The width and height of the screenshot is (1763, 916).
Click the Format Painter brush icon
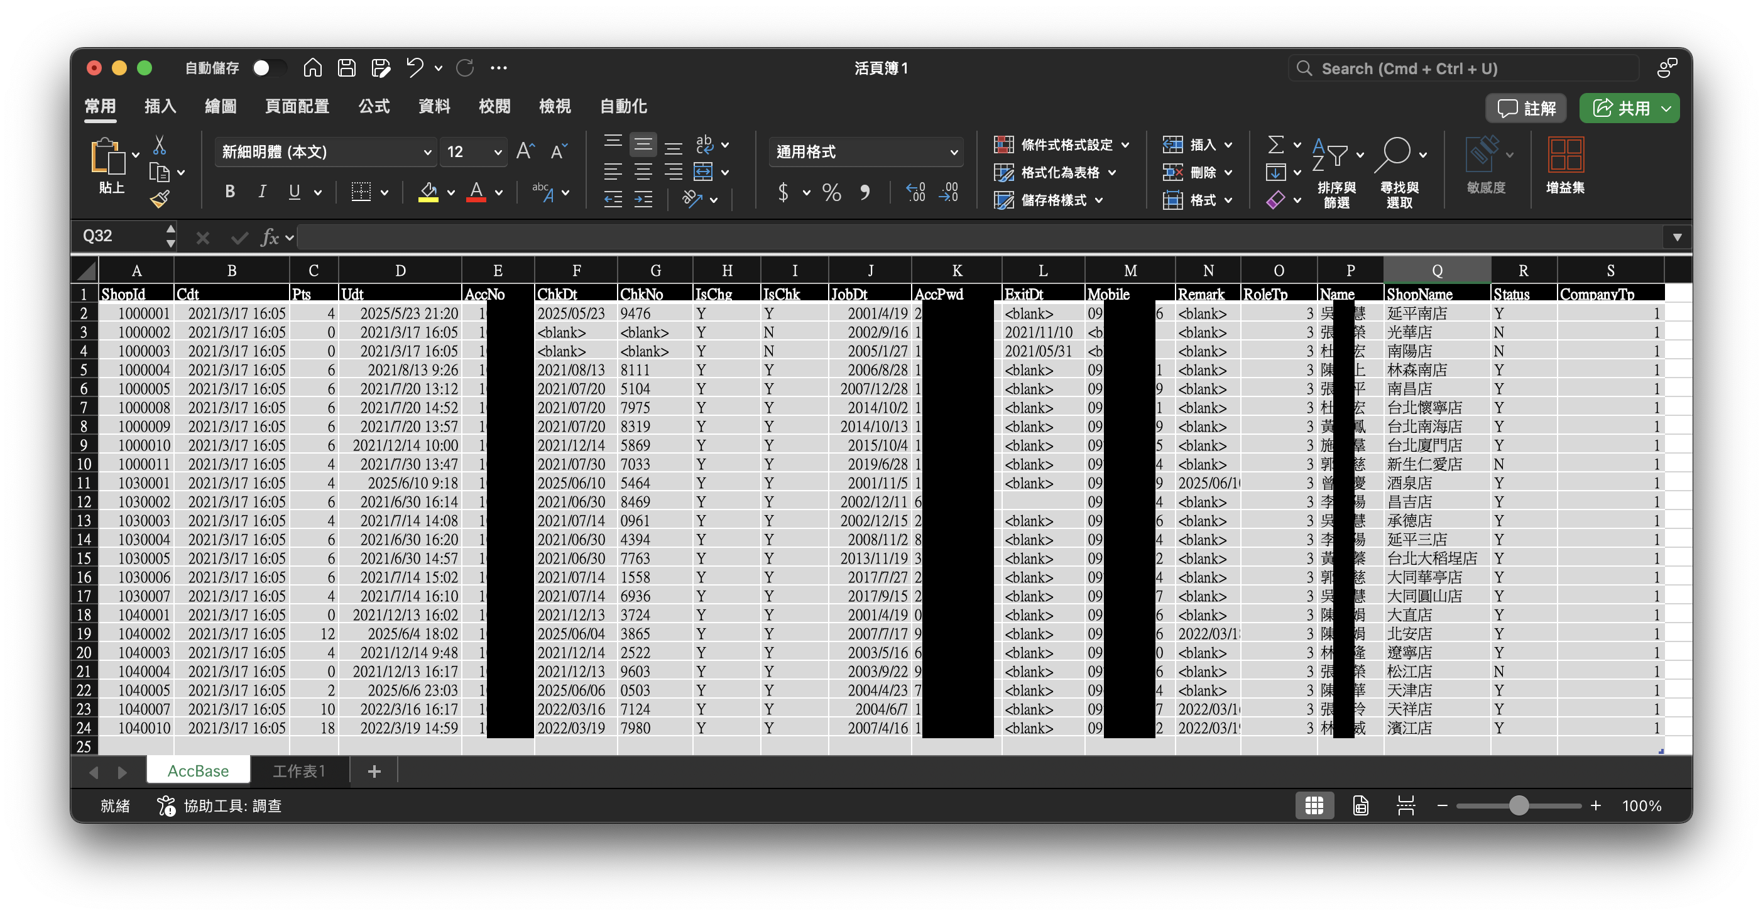(x=160, y=199)
